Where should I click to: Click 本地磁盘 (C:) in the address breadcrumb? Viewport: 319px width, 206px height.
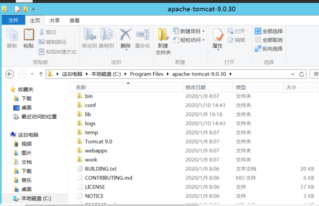[x=106, y=74]
